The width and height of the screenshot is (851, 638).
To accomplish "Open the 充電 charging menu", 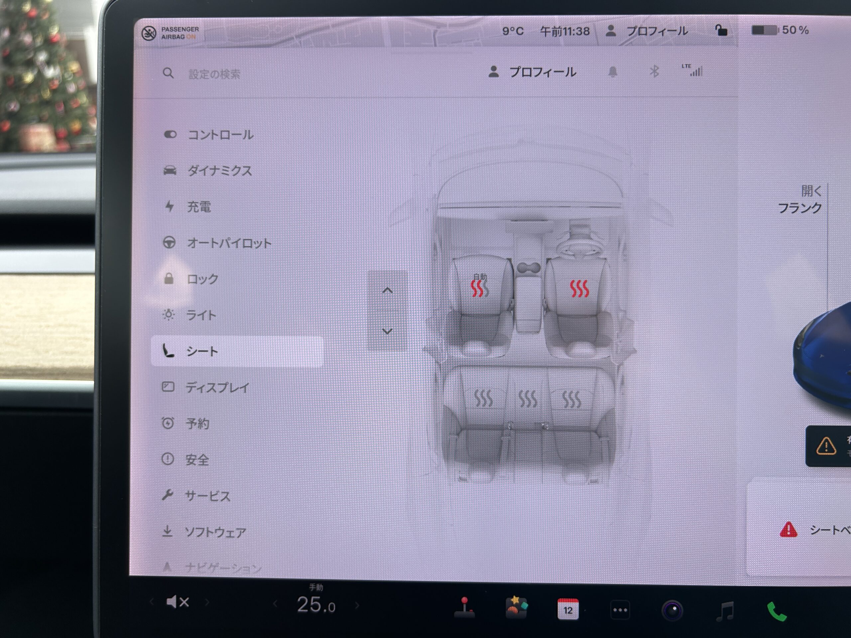I will pos(198,207).
